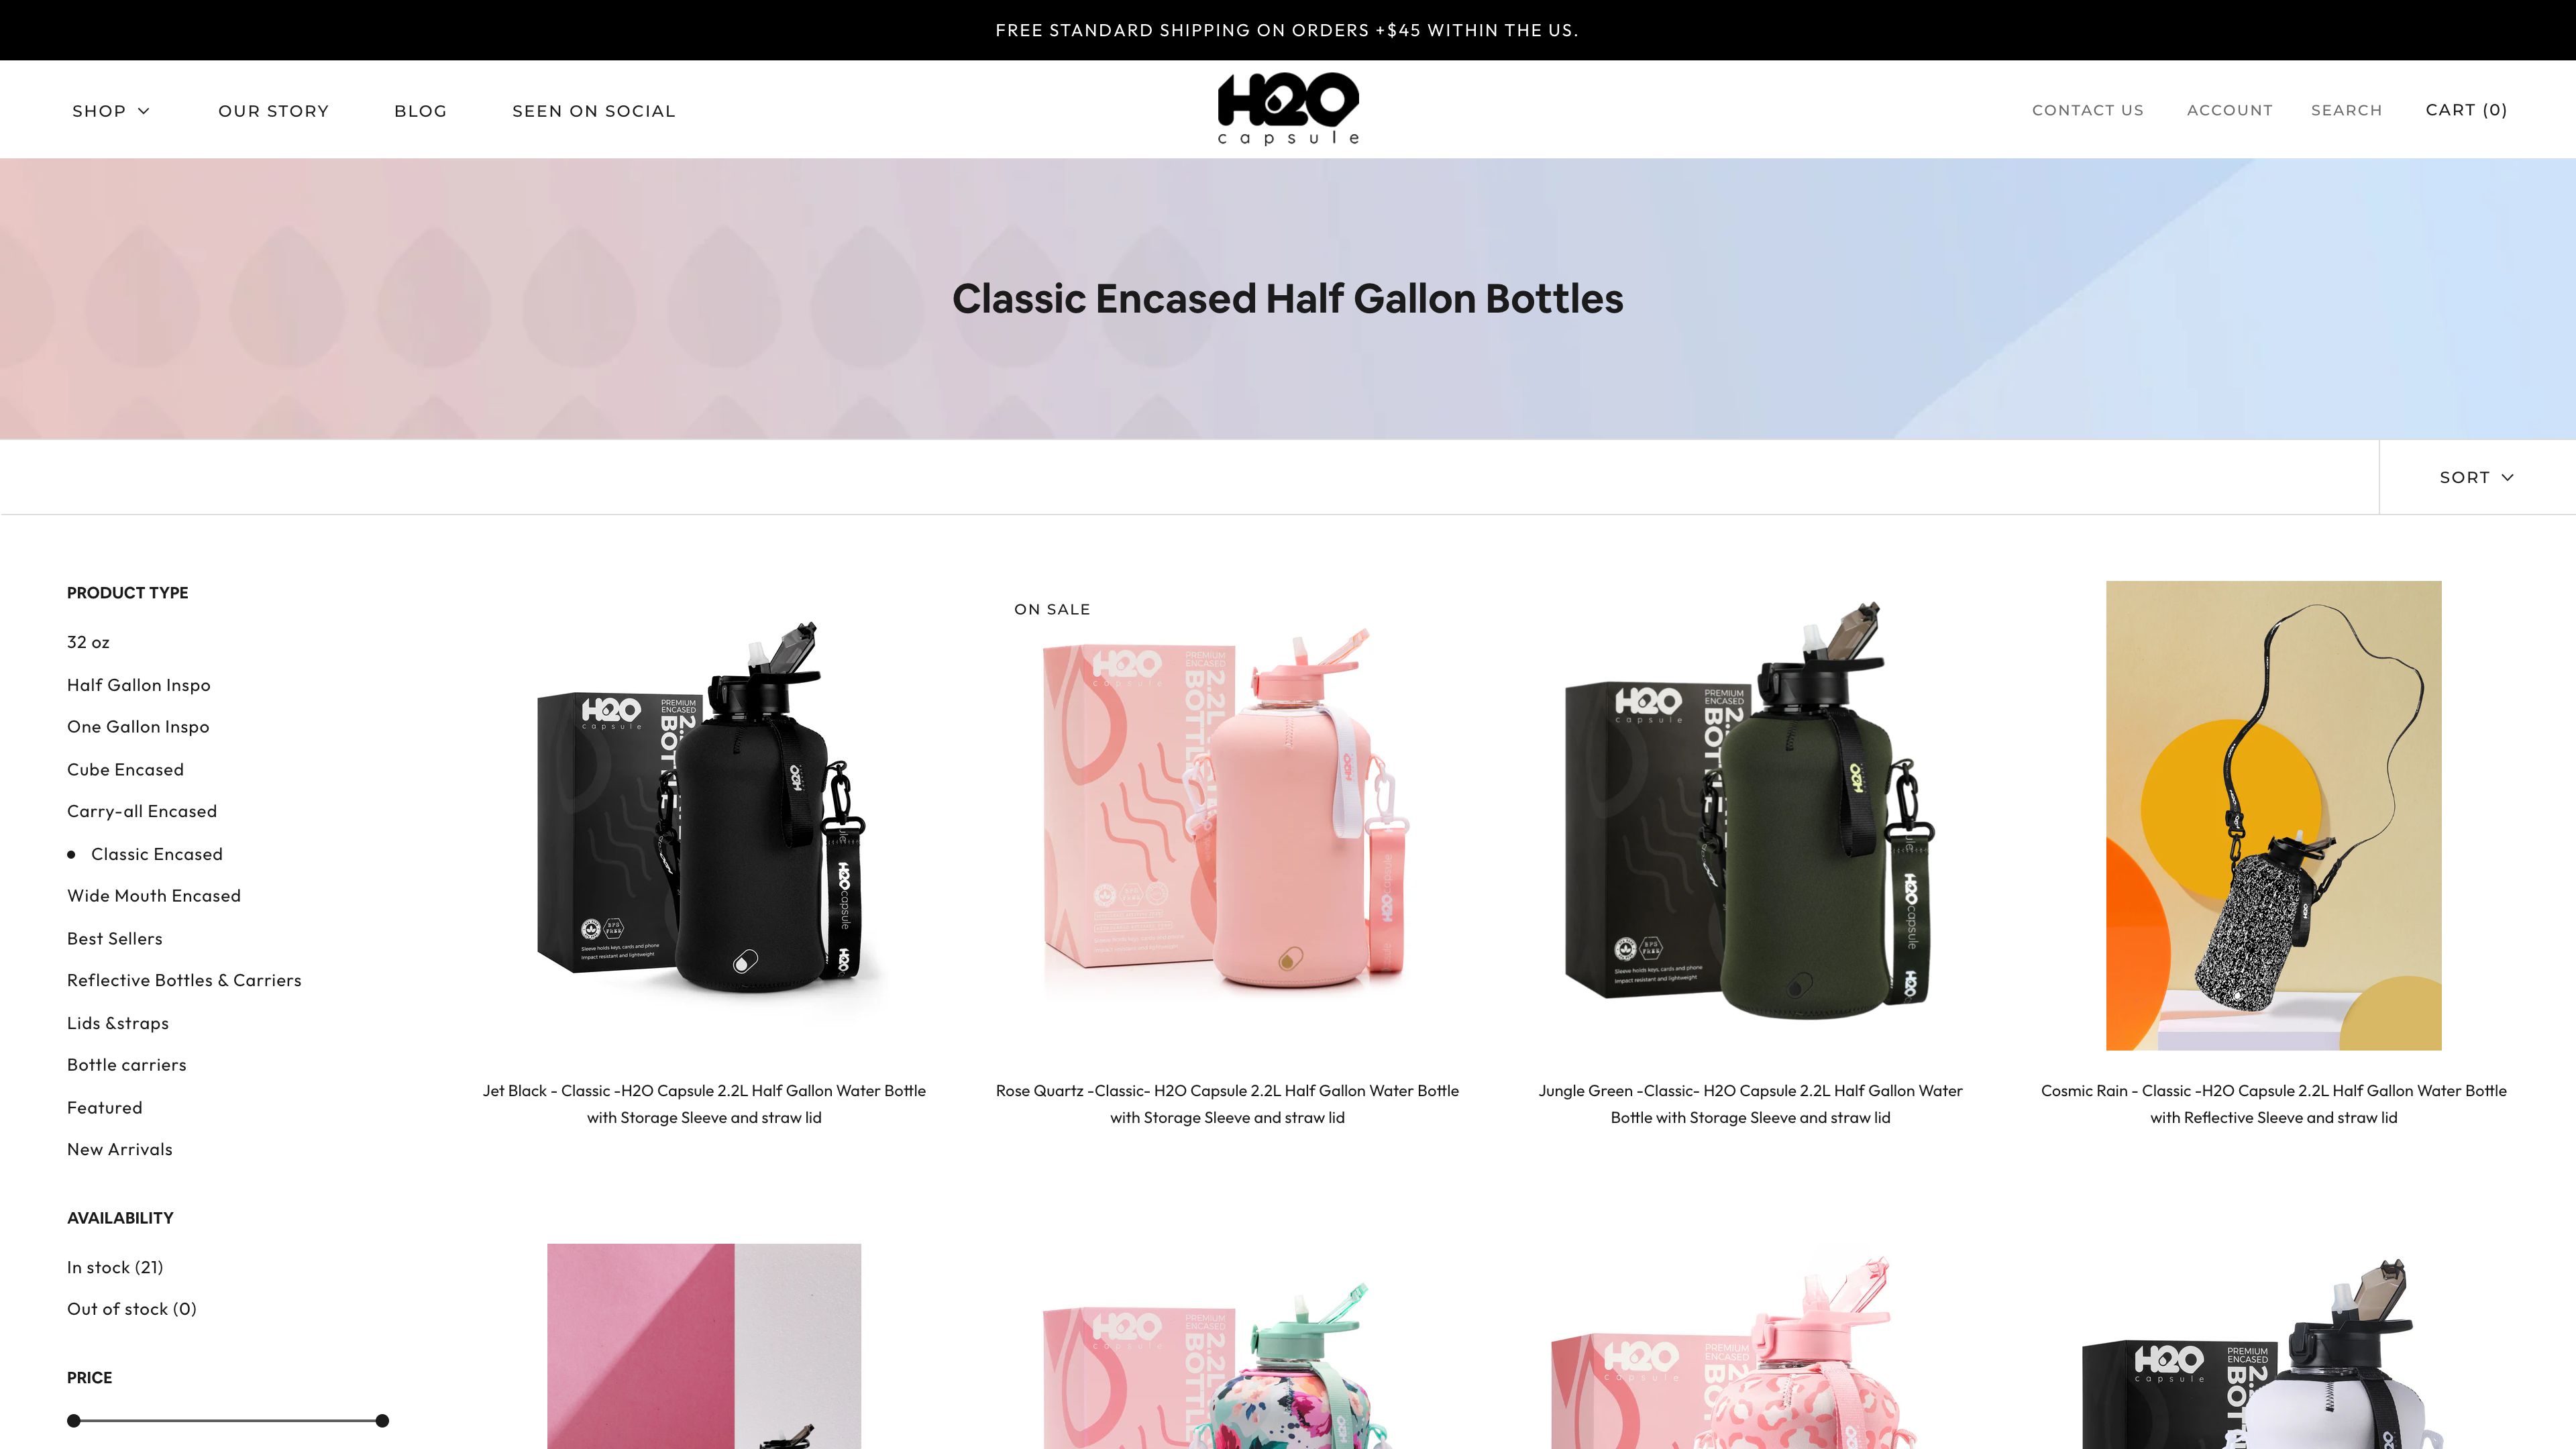This screenshot has width=2576, height=1449.
Task: Open Rose Quartz bottle product image
Action: point(1227,815)
